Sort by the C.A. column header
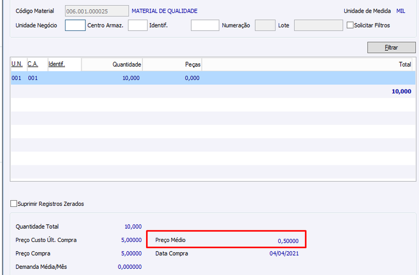The height and width of the screenshot is (275, 419). 33,64
